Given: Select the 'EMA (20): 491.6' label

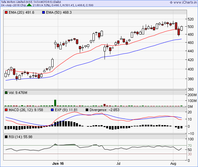Looking at the screenshot, I should (x=21, y=12).
